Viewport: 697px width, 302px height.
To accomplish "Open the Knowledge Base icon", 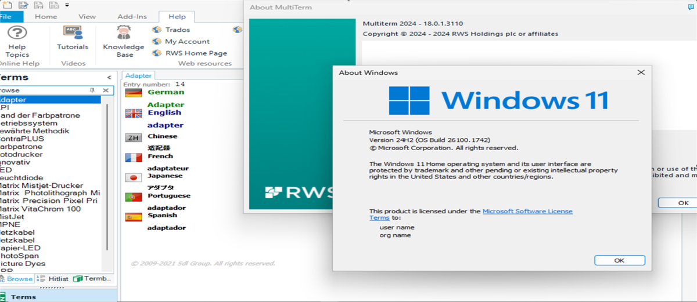I will (124, 32).
